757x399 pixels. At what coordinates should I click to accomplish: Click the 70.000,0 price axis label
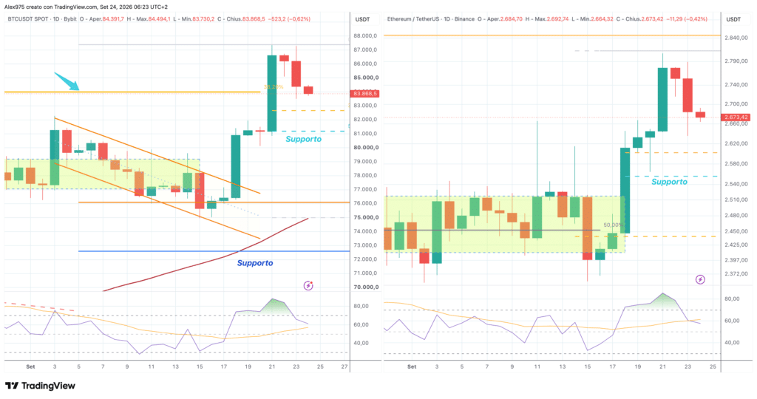[x=366, y=287]
